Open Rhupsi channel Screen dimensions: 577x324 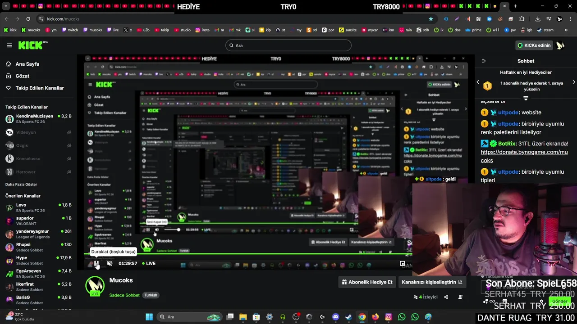38,247
